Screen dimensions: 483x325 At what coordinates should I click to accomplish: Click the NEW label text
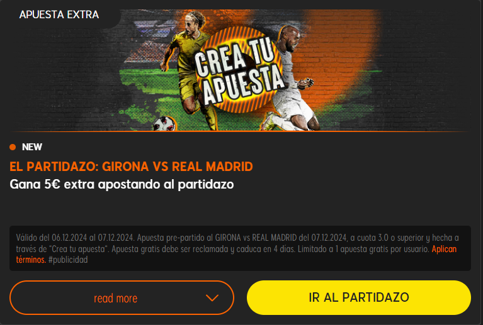(x=32, y=147)
